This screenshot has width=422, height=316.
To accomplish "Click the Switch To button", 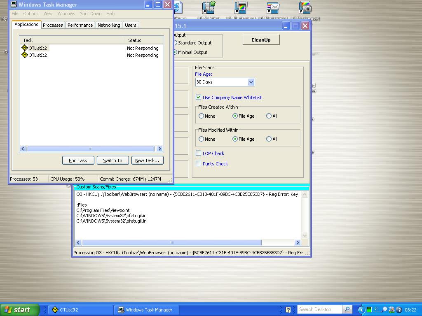I will click(113, 160).
